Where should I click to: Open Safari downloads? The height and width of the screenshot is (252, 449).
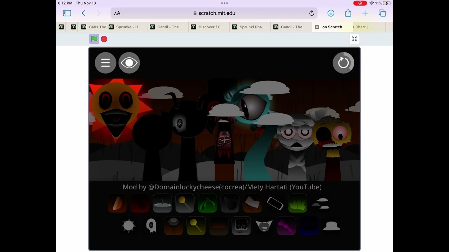click(331, 13)
